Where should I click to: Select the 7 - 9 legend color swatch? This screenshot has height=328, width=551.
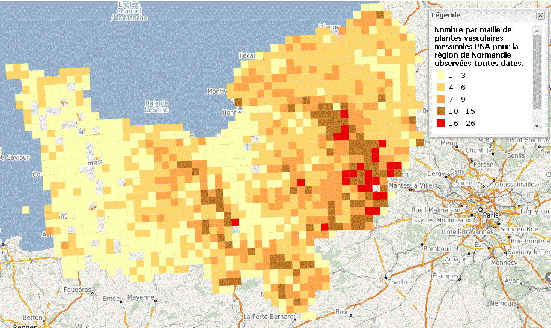click(440, 100)
